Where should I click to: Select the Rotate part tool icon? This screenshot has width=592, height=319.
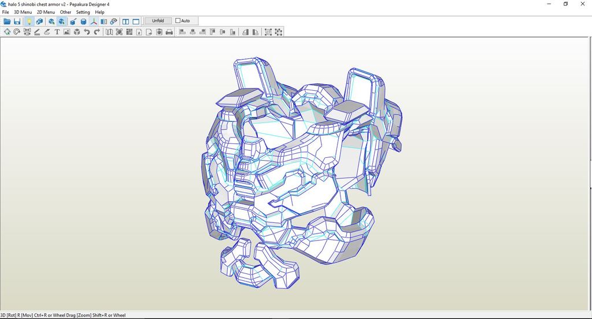17,32
